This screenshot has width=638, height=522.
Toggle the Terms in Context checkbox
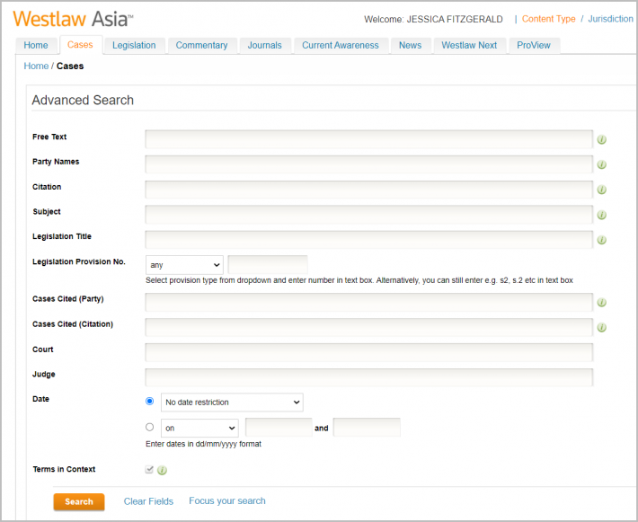(149, 470)
